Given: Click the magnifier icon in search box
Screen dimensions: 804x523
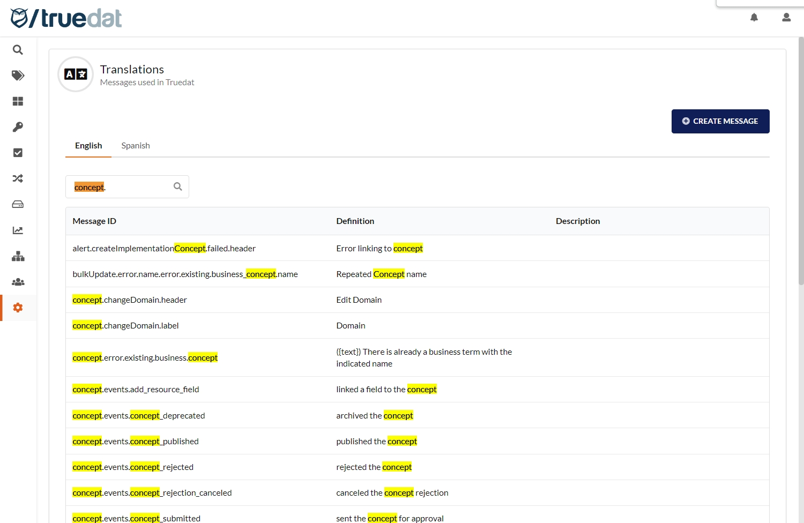Looking at the screenshot, I should [178, 186].
